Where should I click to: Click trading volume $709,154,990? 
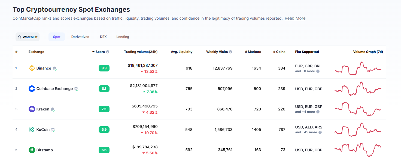[x=145, y=127]
